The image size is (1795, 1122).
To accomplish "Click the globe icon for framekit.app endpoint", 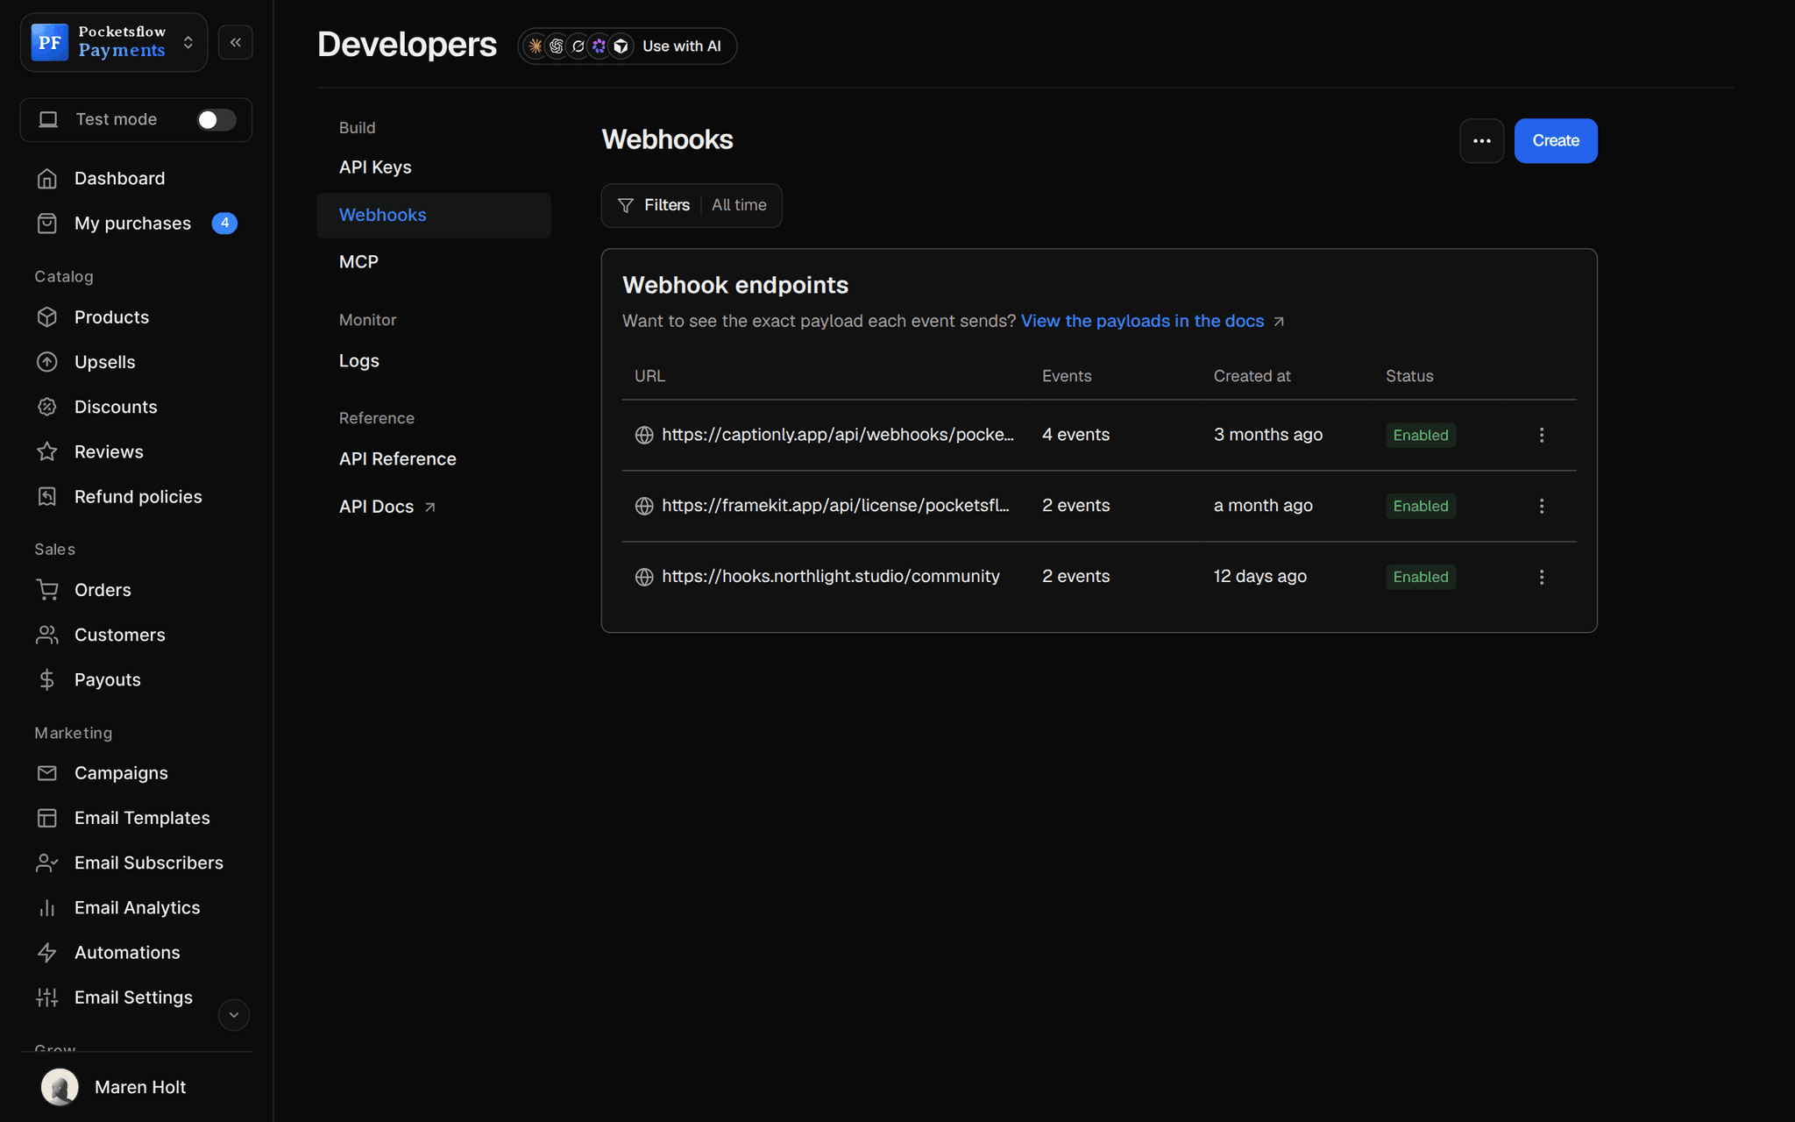I will (644, 506).
